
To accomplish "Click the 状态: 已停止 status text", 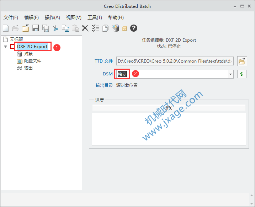I will pos(169,46).
